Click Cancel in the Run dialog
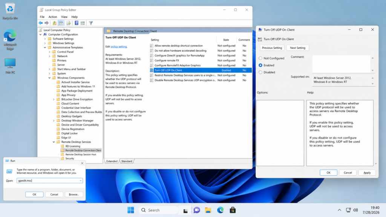Viewport: 386px width, 217px height. click(x=54, y=194)
